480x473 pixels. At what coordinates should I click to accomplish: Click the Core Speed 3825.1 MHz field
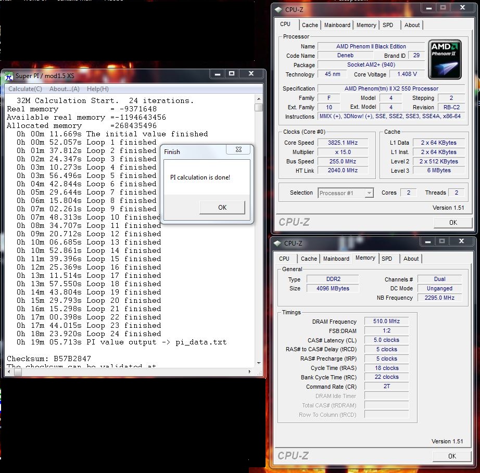pos(343,143)
